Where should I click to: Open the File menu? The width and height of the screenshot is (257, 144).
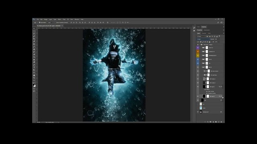click(38, 20)
